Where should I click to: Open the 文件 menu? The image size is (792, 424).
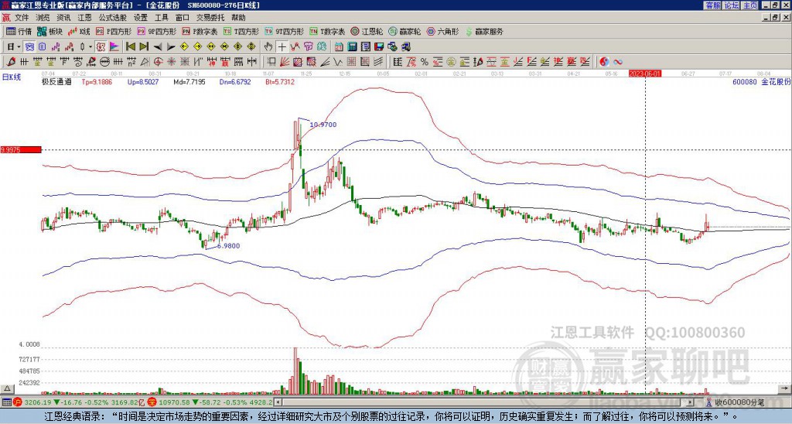pyautogui.click(x=22, y=18)
